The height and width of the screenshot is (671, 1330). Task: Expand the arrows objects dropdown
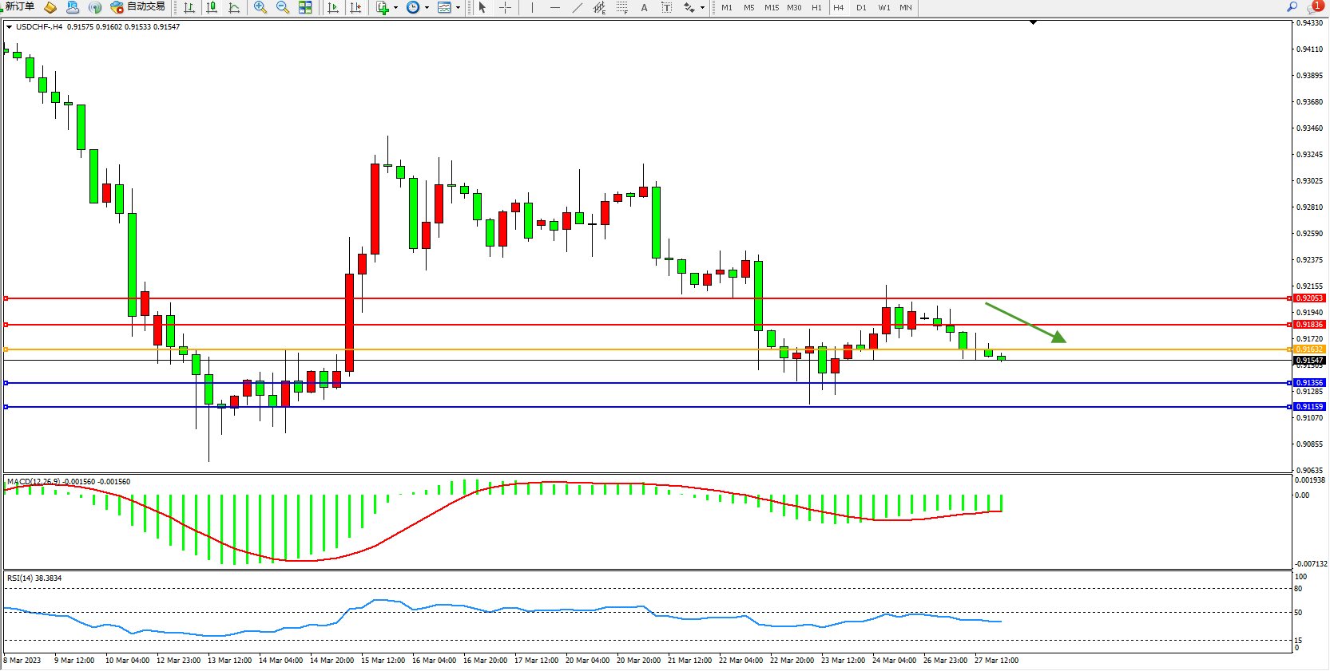[702, 8]
